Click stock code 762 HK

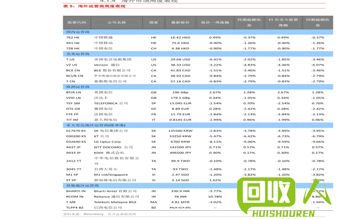coord(73,38)
